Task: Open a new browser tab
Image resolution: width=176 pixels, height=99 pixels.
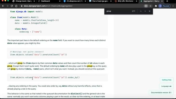Action: point(167,1)
